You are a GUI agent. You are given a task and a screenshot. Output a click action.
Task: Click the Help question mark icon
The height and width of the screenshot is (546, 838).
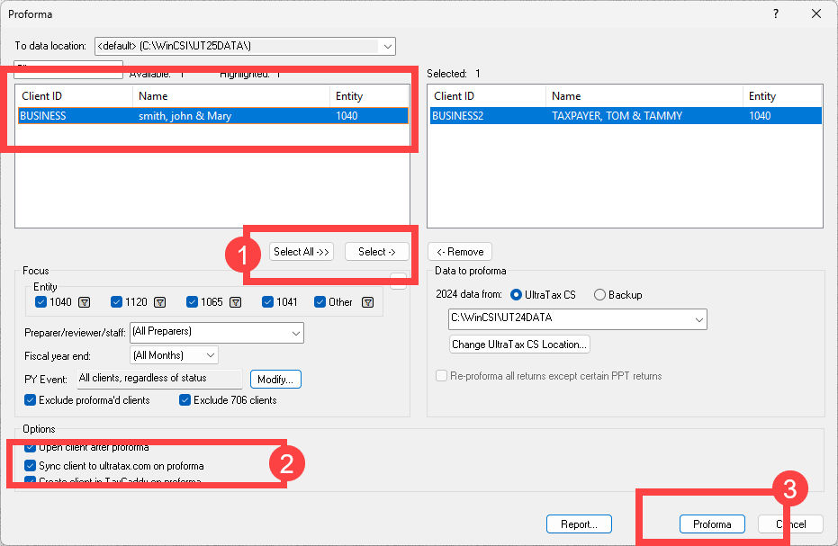[775, 13]
